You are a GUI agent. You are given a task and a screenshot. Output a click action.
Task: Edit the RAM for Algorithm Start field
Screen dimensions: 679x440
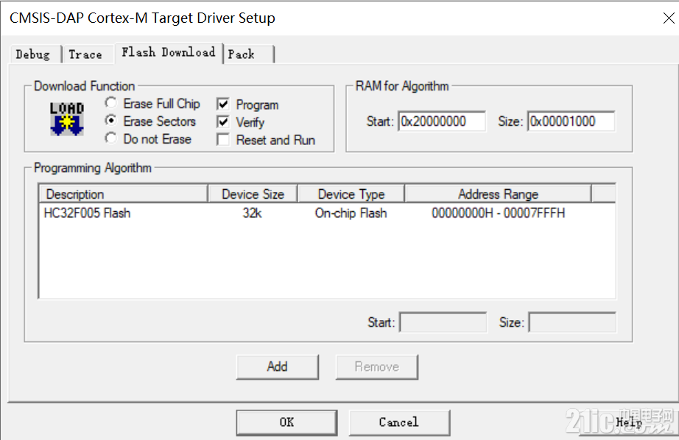[x=442, y=121]
